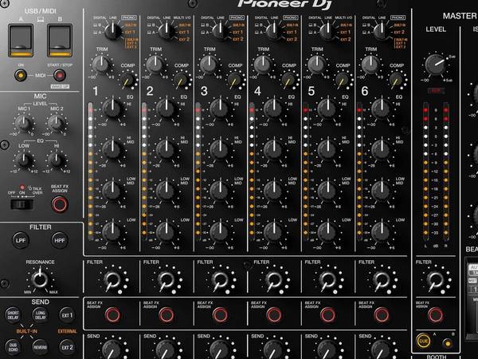Click channel 5 COMP knob
Image resolution: width=478 pixels, height=359 pixels.
click(x=343, y=80)
